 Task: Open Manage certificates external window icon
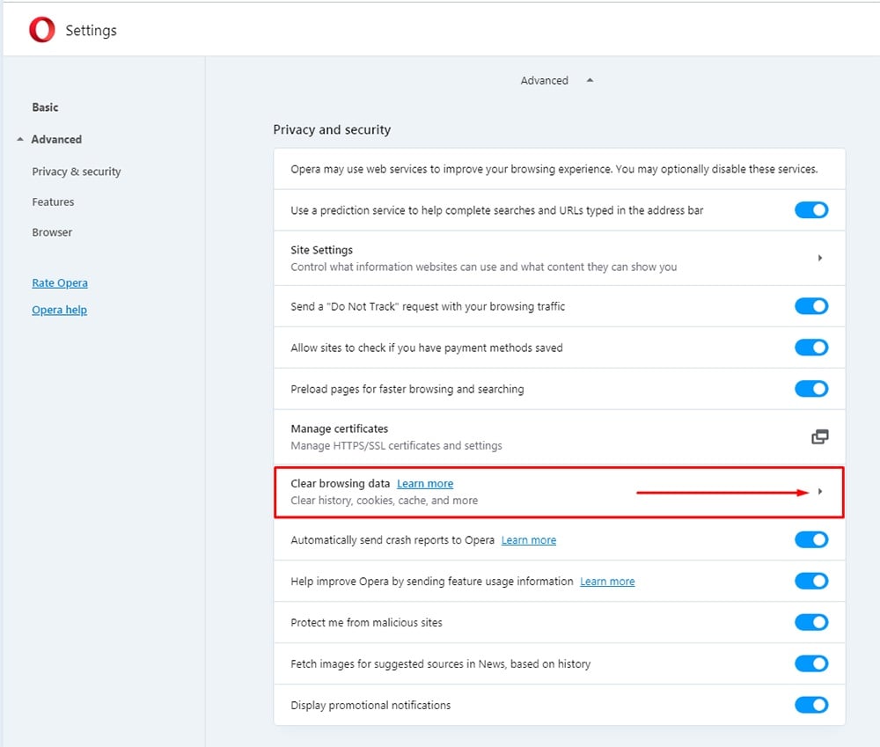(x=819, y=436)
